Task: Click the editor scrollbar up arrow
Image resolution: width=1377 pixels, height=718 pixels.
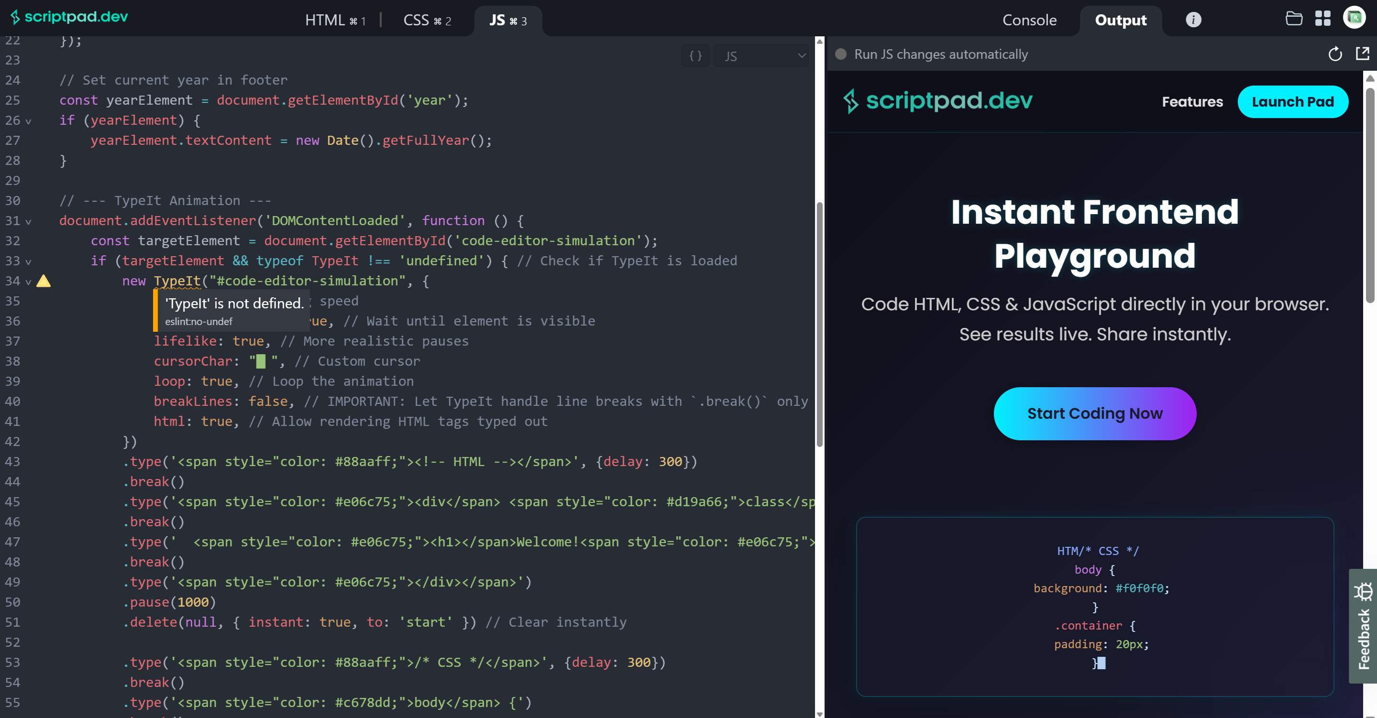Action: [819, 41]
